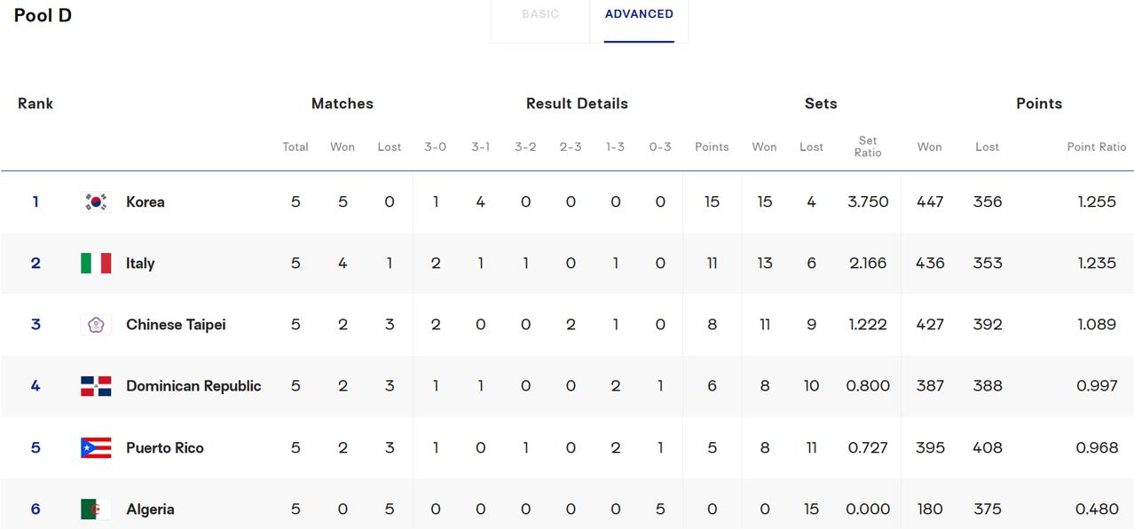Click the 3-0 result column header
This screenshot has height=529, width=1134.
pyautogui.click(x=435, y=146)
